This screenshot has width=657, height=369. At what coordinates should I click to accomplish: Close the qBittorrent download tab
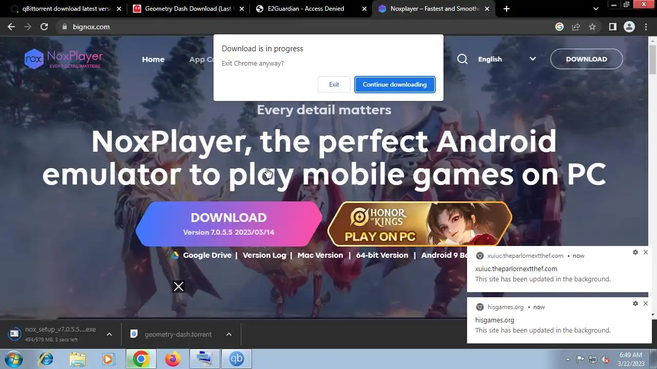tap(119, 9)
